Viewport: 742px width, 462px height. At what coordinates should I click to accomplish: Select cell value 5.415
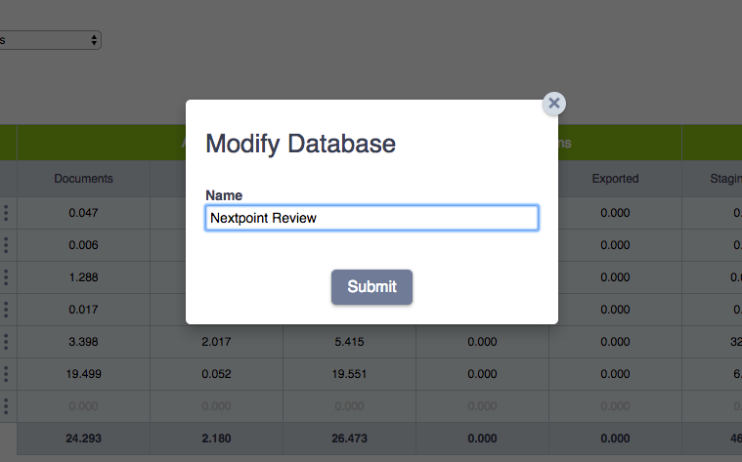349,342
